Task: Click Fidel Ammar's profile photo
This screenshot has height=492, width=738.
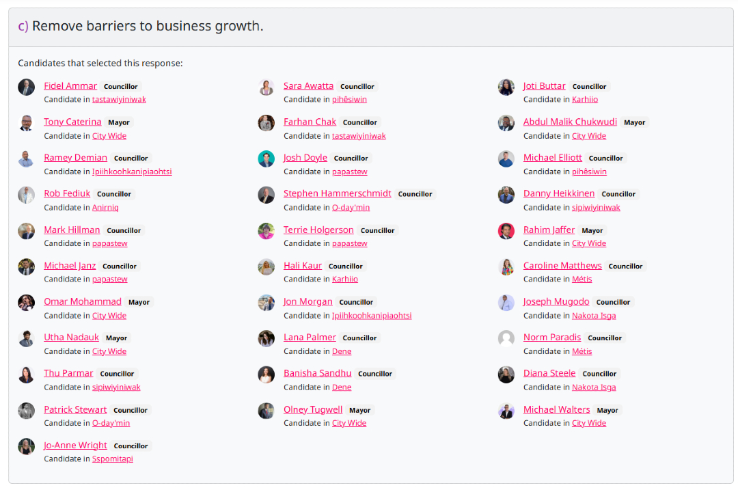Action: (27, 87)
